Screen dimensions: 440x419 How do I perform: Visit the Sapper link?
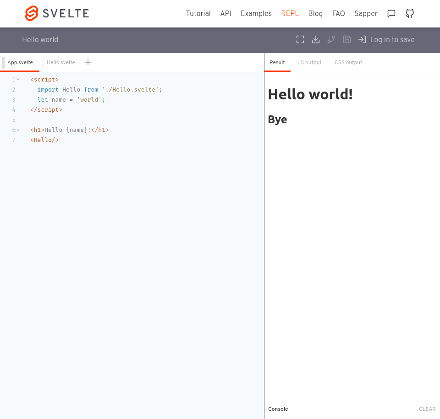tap(366, 13)
